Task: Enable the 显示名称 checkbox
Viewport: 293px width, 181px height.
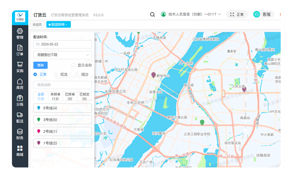Action: (x=73, y=65)
